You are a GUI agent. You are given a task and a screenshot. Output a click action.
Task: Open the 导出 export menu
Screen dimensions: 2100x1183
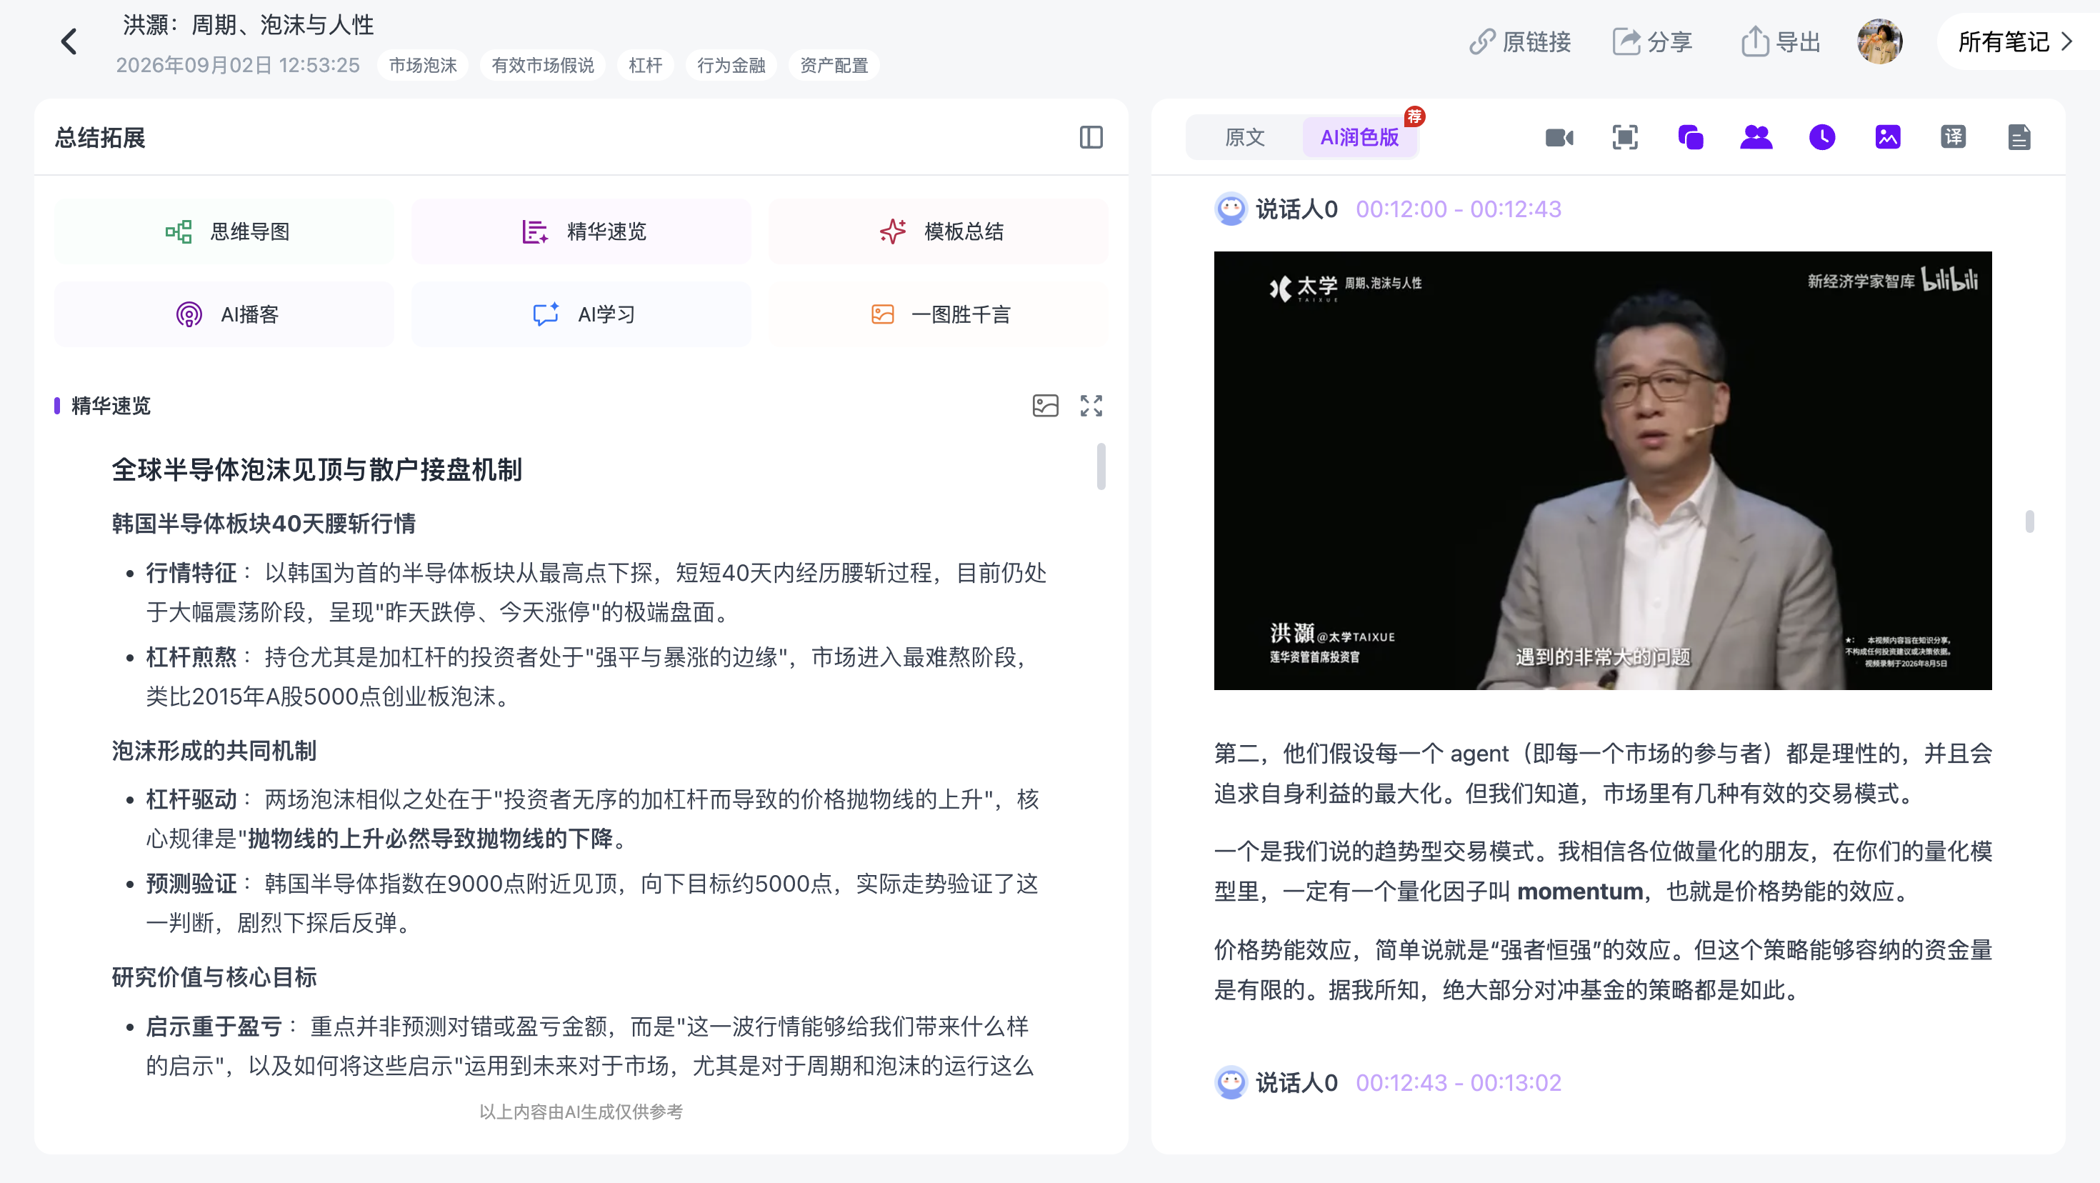pyautogui.click(x=1781, y=41)
